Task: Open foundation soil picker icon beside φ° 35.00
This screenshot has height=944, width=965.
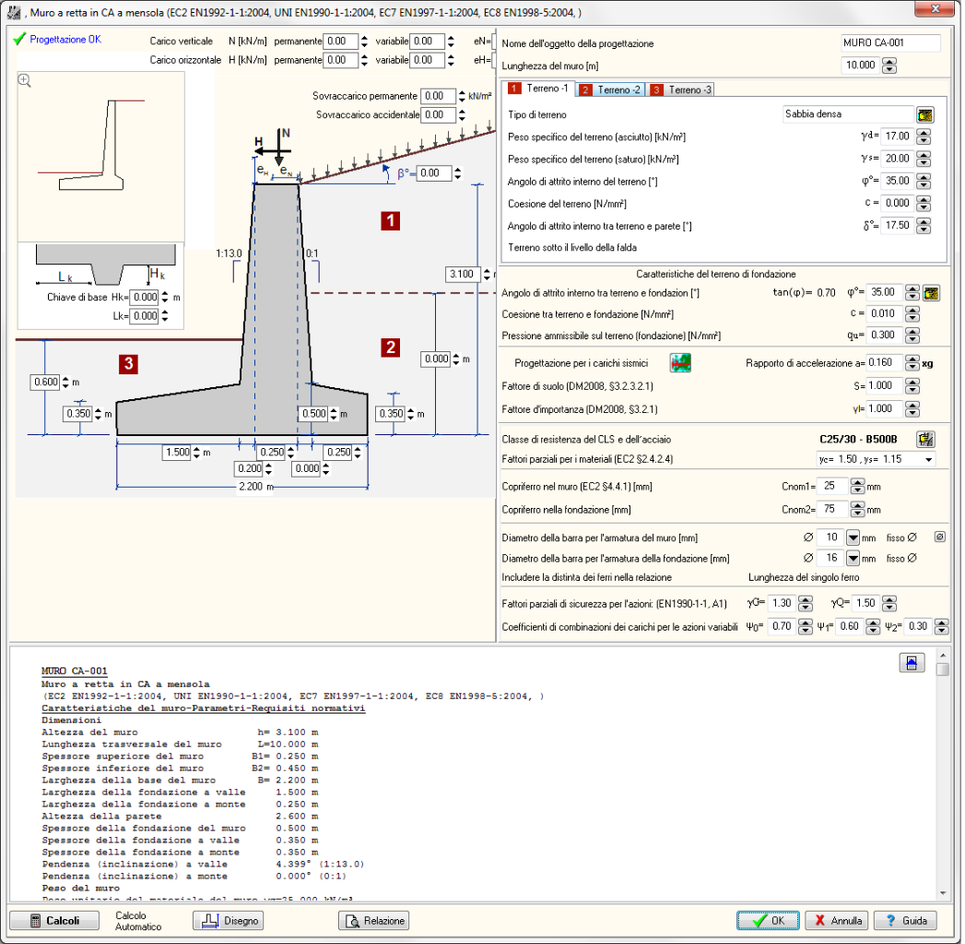Action: pos(931,293)
